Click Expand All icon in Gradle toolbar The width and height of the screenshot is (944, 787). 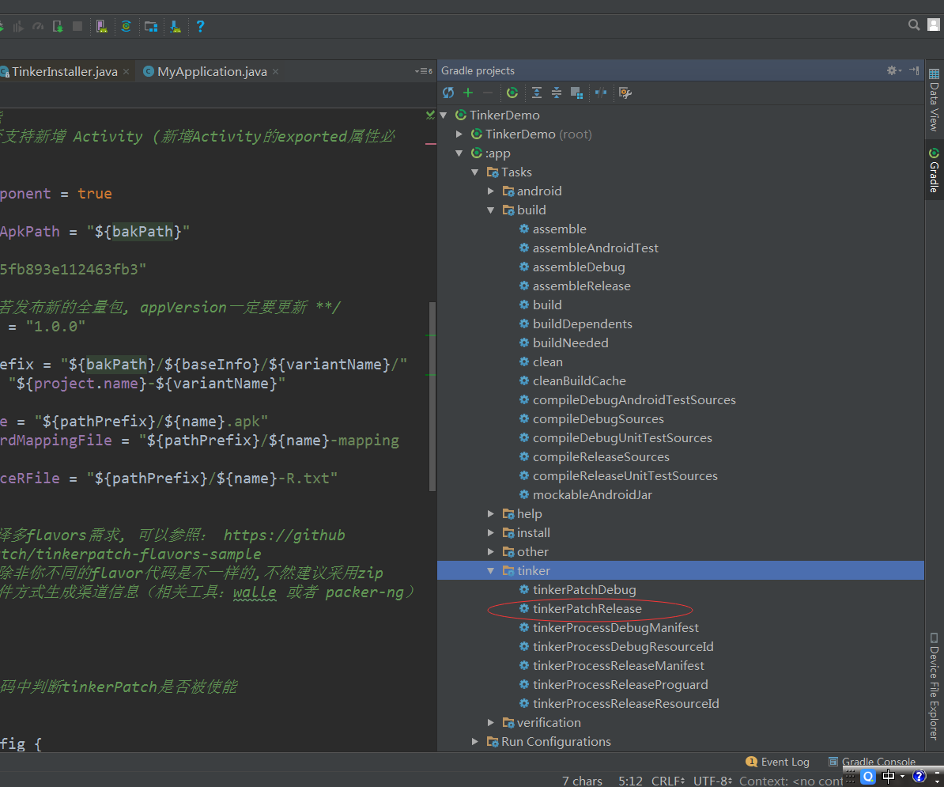click(x=537, y=93)
